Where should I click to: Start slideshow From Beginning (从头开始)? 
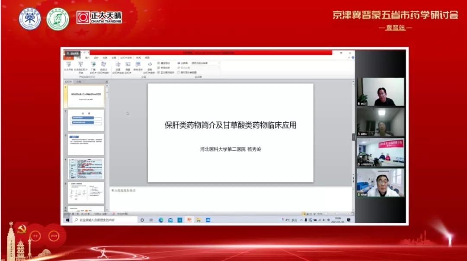68,67
